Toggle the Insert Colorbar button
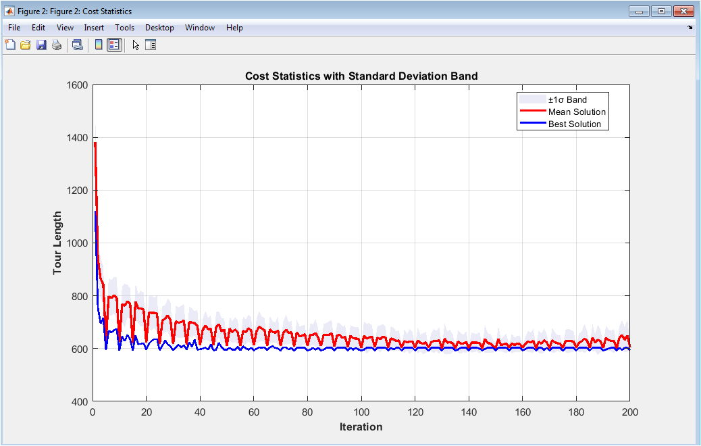Screen dimensions: 701x446 point(99,45)
